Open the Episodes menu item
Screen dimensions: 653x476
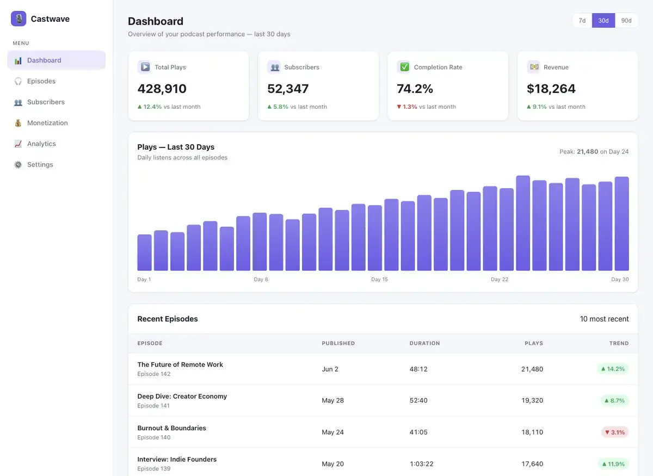pyautogui.click(x=57, y=81)
